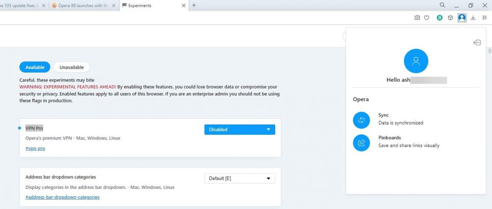Viewport: 492px width, 209px height.
Task: Click the tab search magnifier icon
Action: click(x=442, y=5)
